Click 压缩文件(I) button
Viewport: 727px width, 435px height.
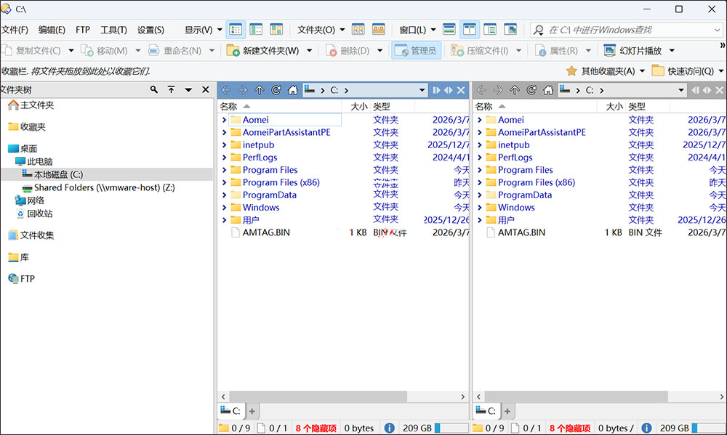coord(481,51)
